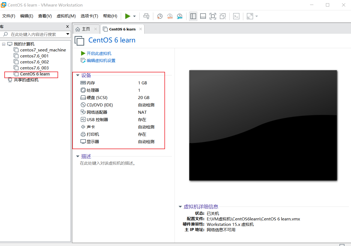351x246 pixels.
Task: Click the green power-on play button
Action: 128,16
